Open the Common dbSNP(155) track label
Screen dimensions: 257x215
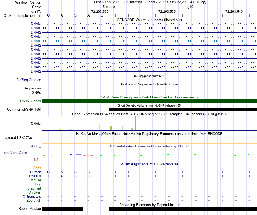pyautogui.click(x=24, y=109)
